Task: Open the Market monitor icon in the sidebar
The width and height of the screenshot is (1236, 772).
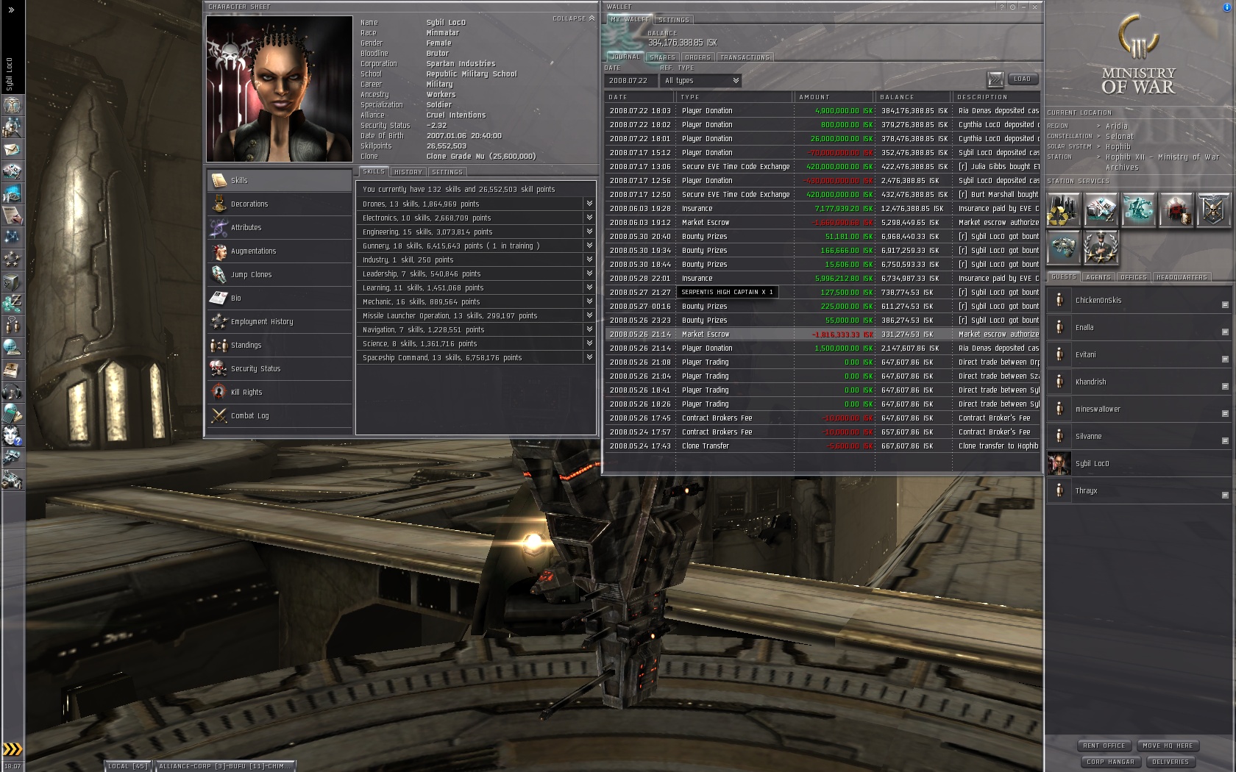Action: pos(13,194)
